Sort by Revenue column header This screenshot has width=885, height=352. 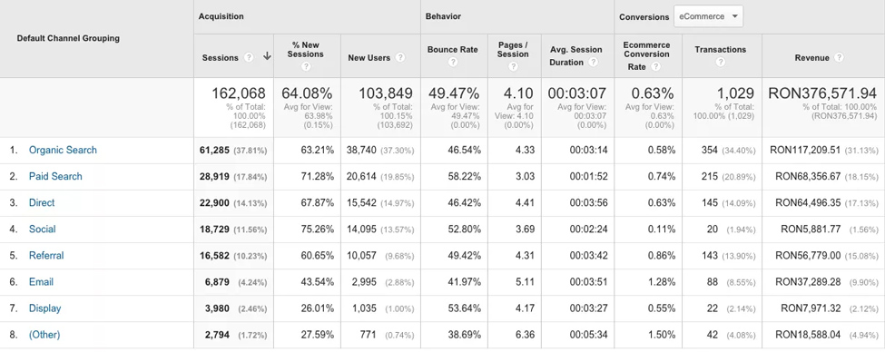(x=811, y=57)
